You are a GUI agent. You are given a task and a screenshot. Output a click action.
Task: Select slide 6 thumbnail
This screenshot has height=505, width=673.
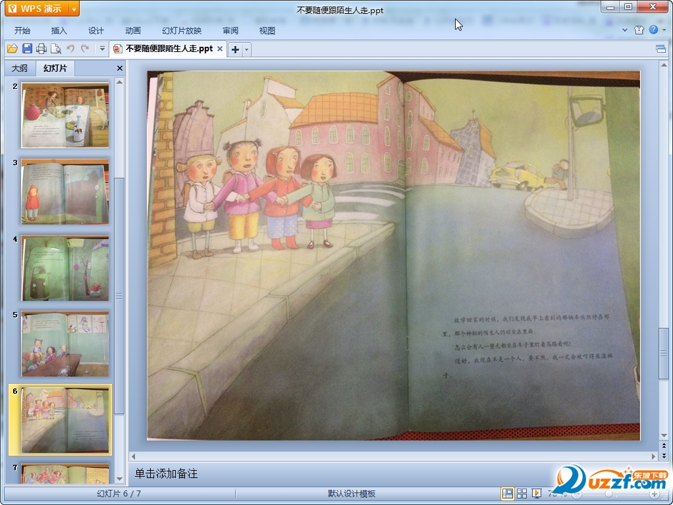65,420
